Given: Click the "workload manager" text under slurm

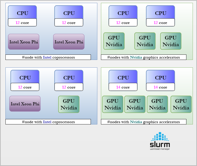Looking at the screenshot, I should [x=160, y=149].
